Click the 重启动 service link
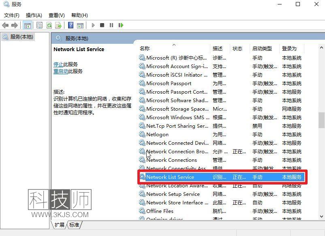325x236 pixels. point(61,71)
